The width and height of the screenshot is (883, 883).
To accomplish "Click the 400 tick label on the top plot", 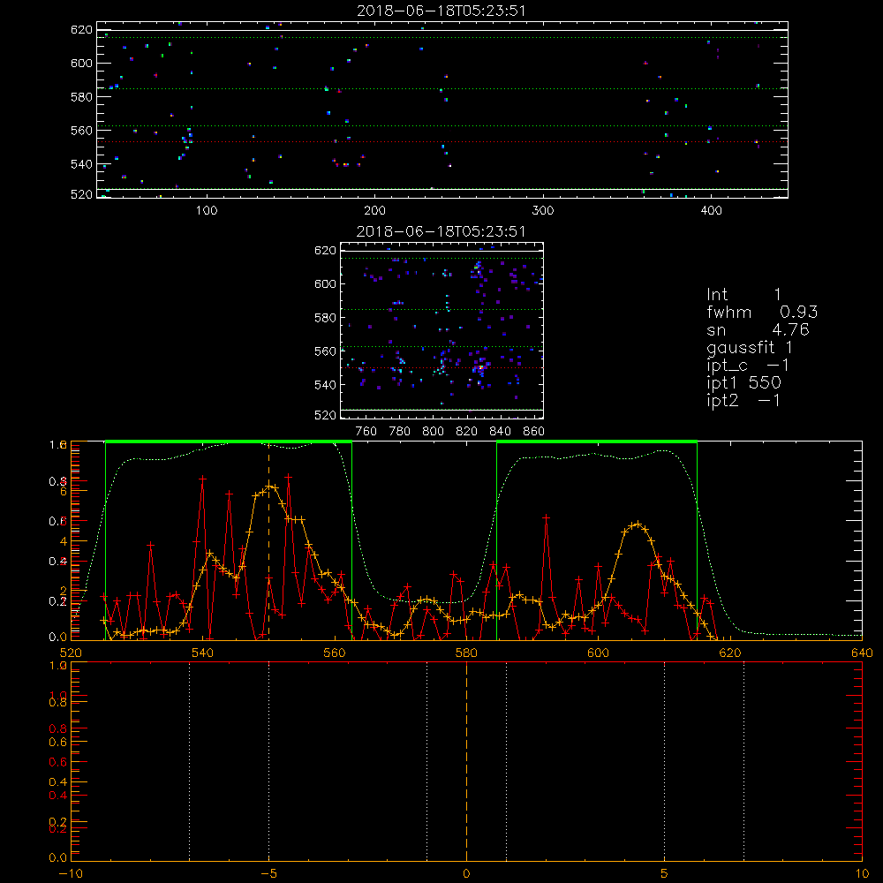I will pyautogui.click(x=711, y=211).
